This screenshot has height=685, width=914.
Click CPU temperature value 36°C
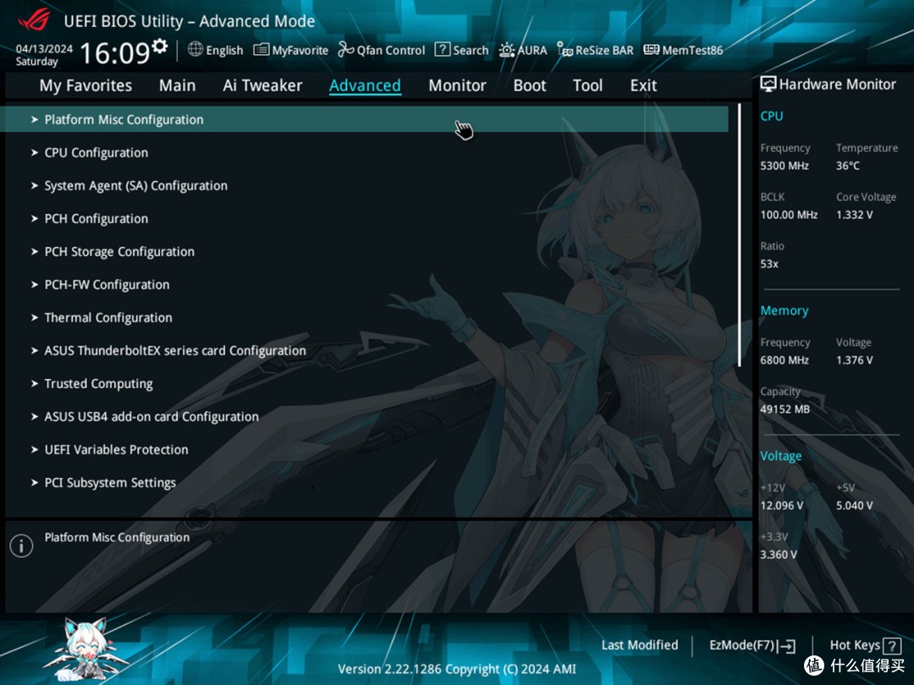tap(847, 166)
